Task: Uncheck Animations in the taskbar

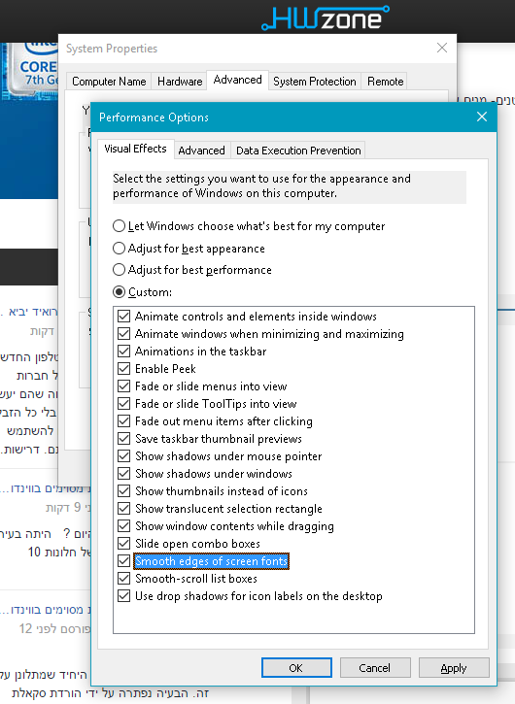Action: click(x=124, y=352)
